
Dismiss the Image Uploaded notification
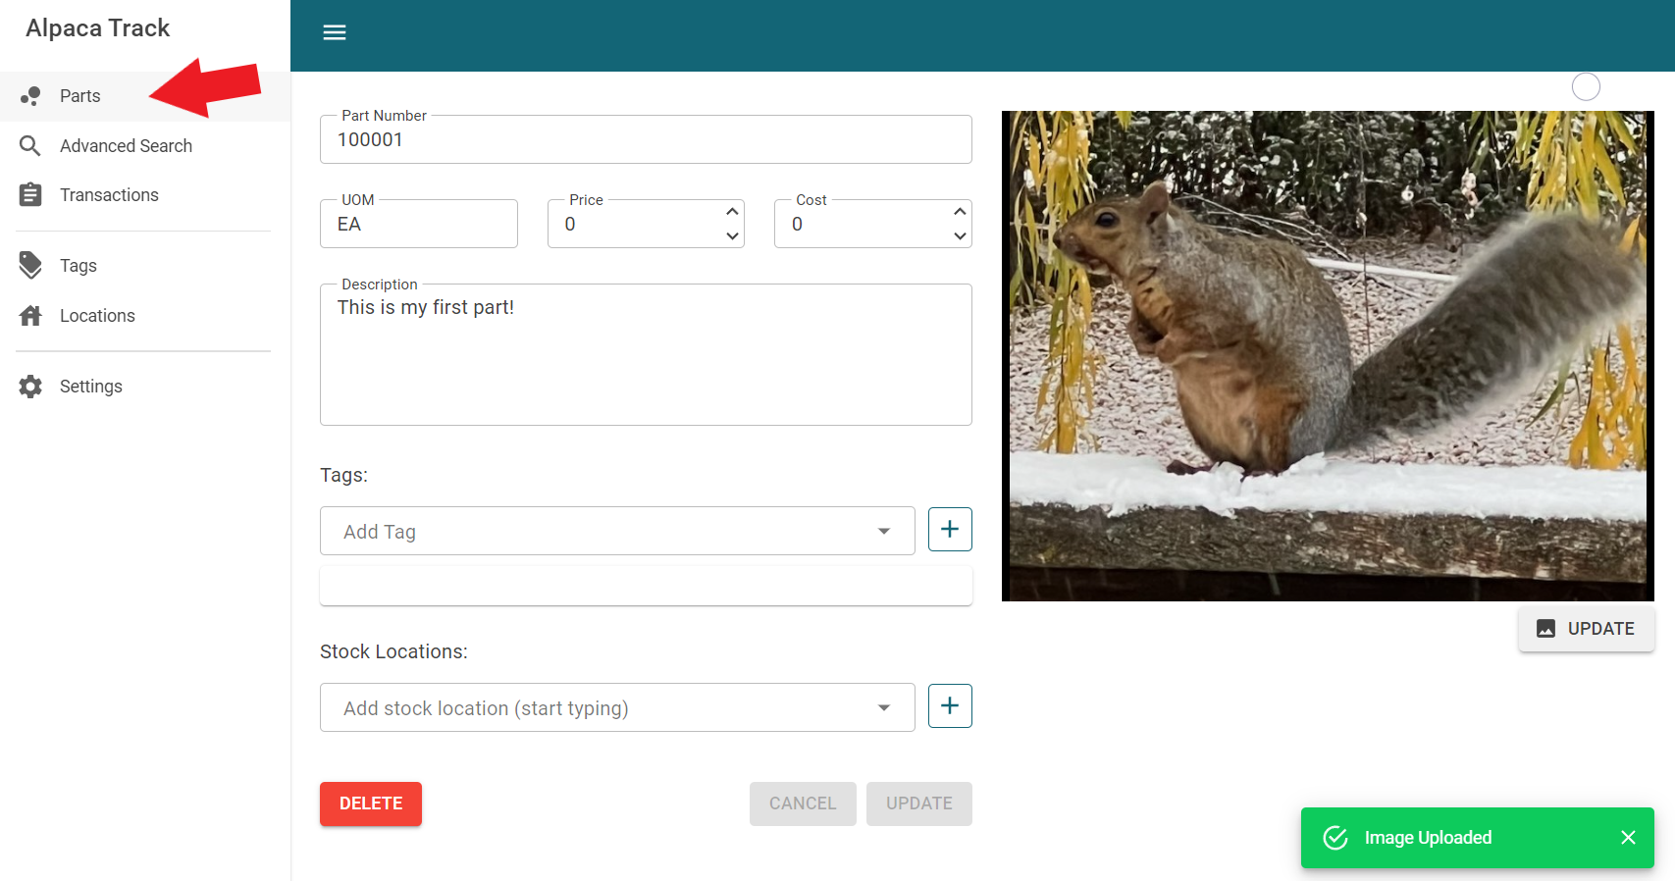coord(1628,838)
